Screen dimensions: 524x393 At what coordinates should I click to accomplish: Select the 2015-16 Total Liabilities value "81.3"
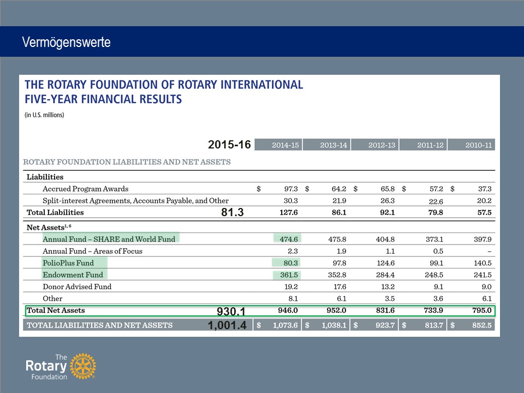[x=233, y=212]
